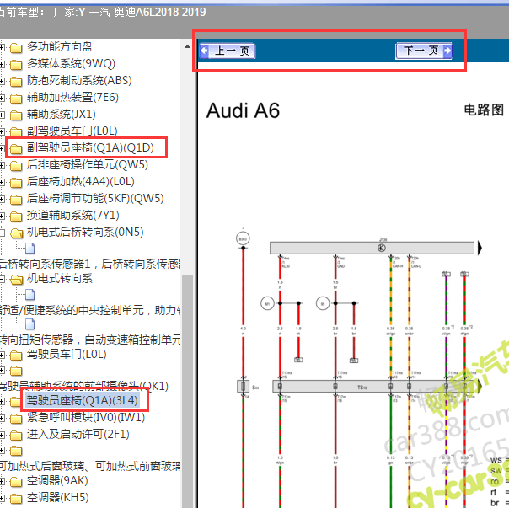The height and width of the screenshot is (508, 509).
Task: Click the tree panel scrollbar thumb
Action: click(188, 391)
